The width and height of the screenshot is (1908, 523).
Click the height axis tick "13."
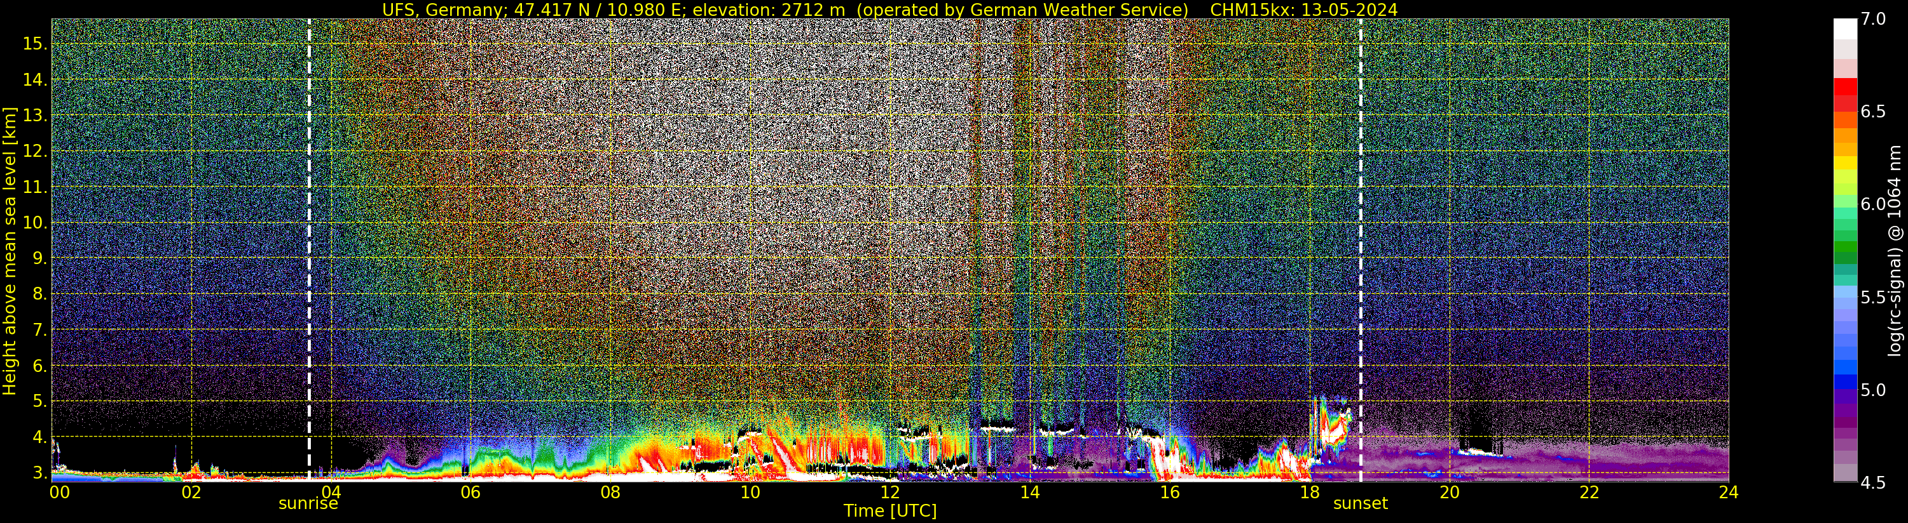tap(35, 116)
